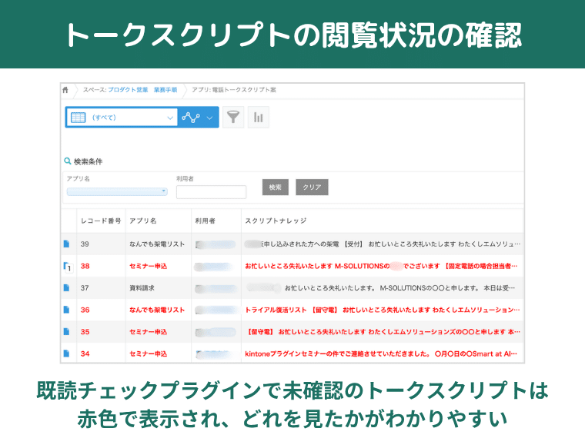Click なんでも架電リスト in record 39 row
Image resolution: width=585 pixels, height=438 pixels.
(x=157, y=244)
